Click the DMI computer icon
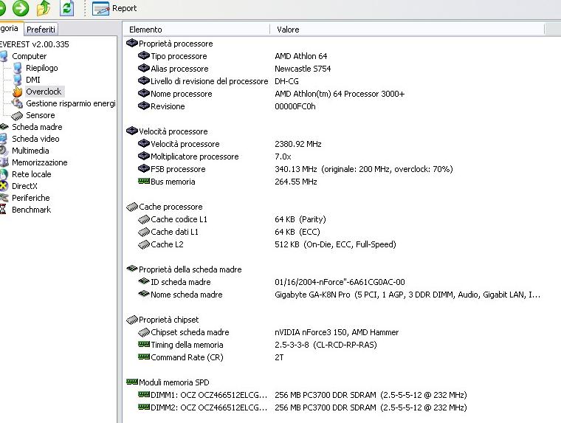The width and height of the screenshot is (561, 423). [x=17, y=80]
